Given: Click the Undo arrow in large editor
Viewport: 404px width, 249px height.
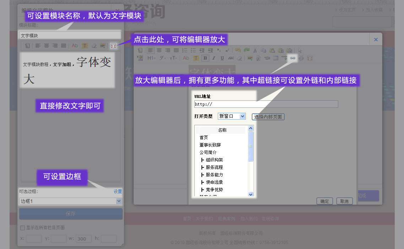Looking at the screenshot, I should [238, 50].
